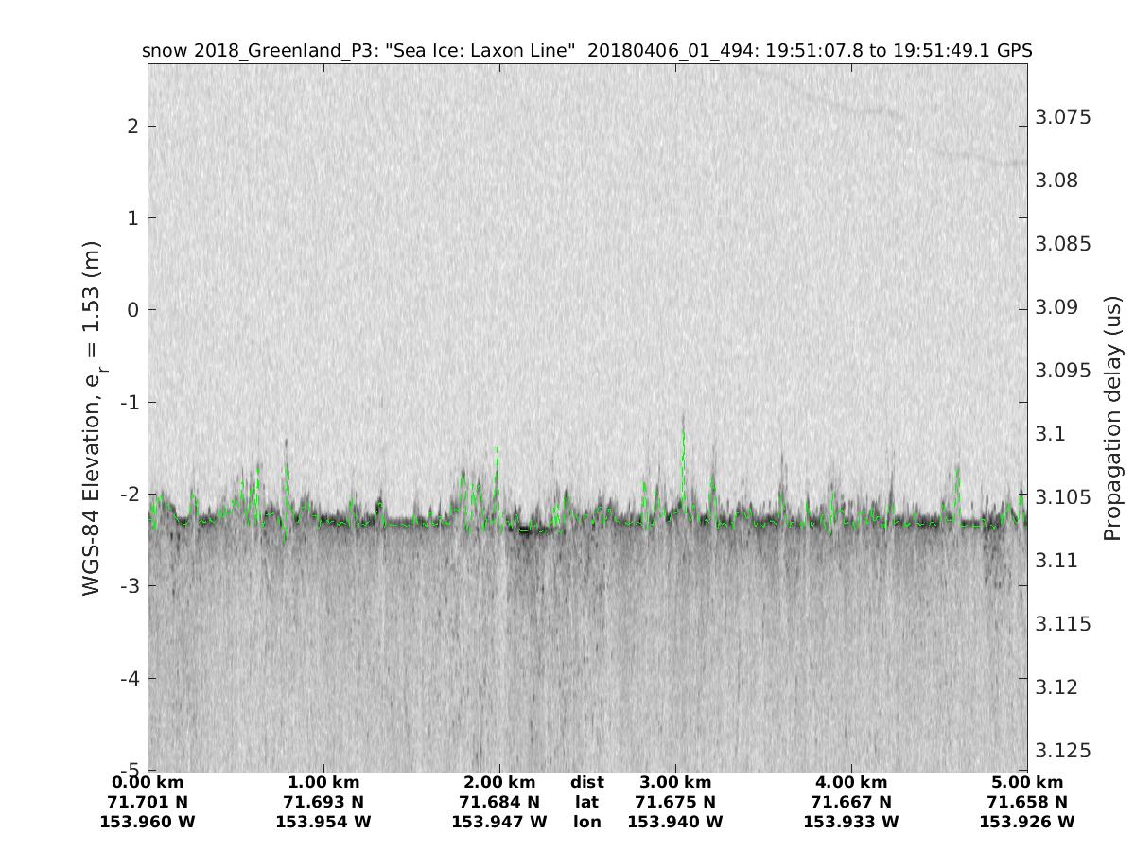The width and height of the screenshot is (1135, 851).
Task: Click the 'lat' legend label below axis
Action: tap(586, 802)
